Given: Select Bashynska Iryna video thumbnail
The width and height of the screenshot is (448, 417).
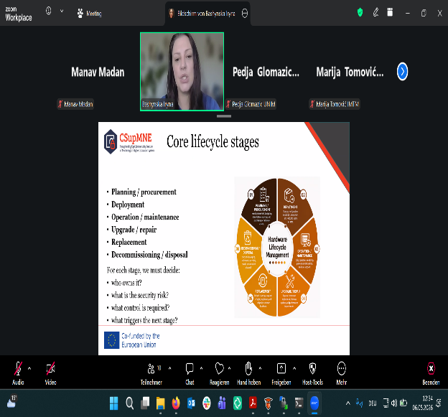Looking at the screenshot, I should (182, 71).
